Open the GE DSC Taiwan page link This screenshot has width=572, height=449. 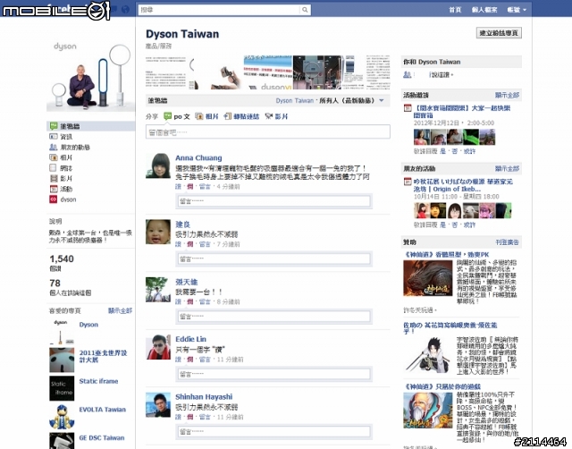(102, 437)
